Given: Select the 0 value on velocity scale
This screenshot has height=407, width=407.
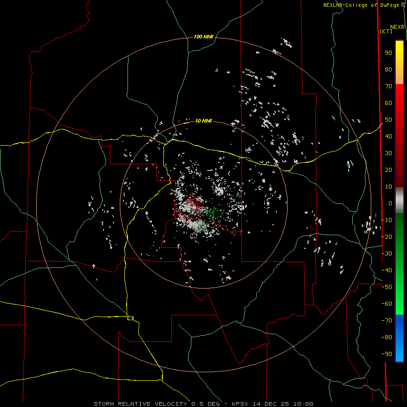Looking at the screenshot, I should tap(390, 203).
